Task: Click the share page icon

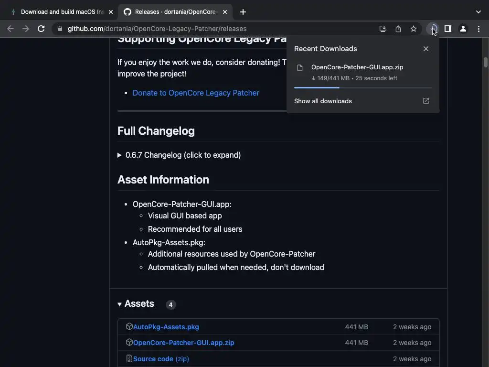Action: pos(398,29)
